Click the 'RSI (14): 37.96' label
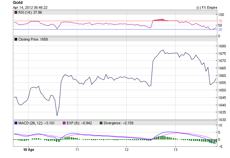The width and height of the screenshot is (230, 158). 30,12
